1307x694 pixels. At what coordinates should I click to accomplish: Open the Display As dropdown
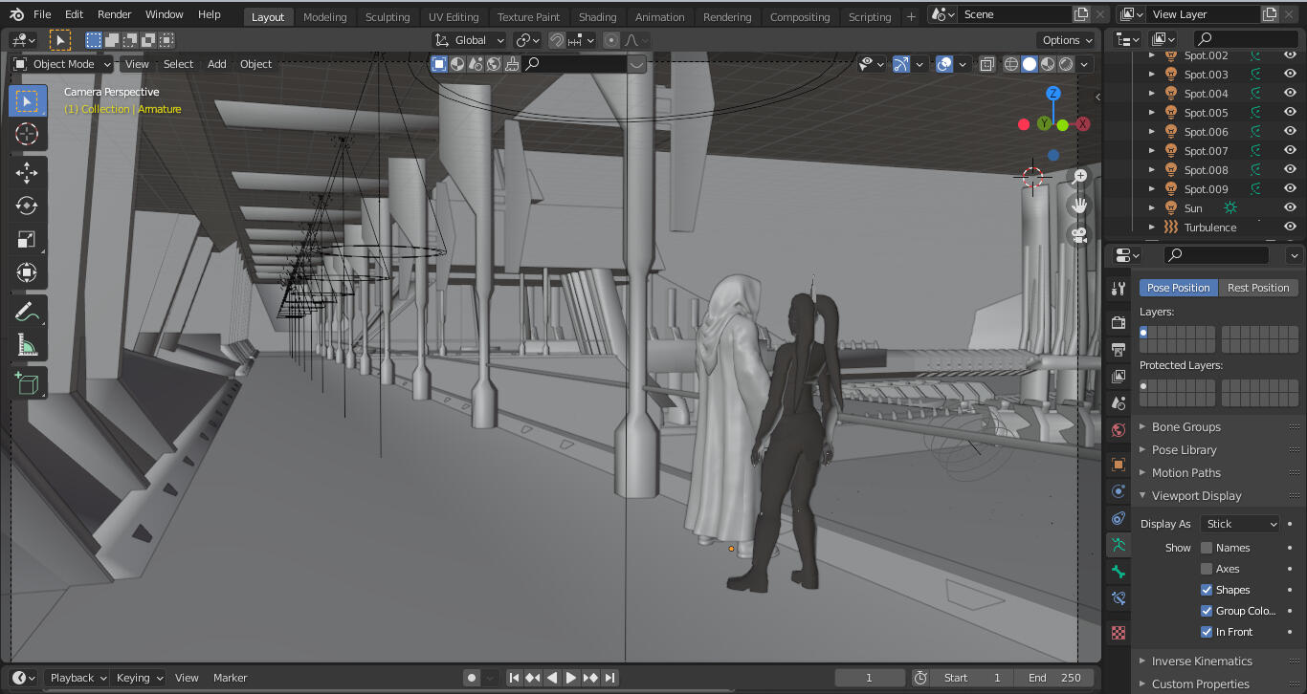point(1239,523)
